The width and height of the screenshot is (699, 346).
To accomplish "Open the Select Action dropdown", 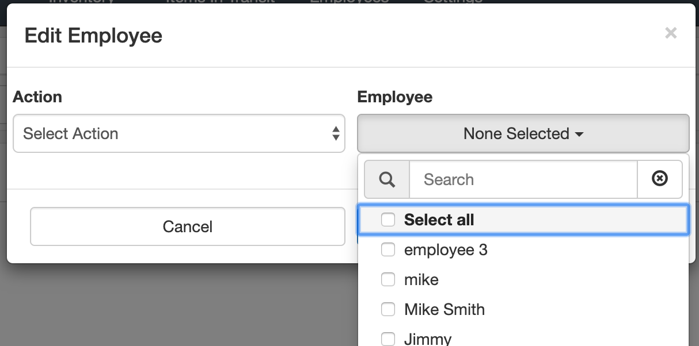I will (179, 133).
